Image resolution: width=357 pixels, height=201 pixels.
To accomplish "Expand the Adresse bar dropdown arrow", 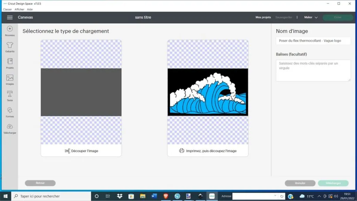I will click(x=275, y=195).
